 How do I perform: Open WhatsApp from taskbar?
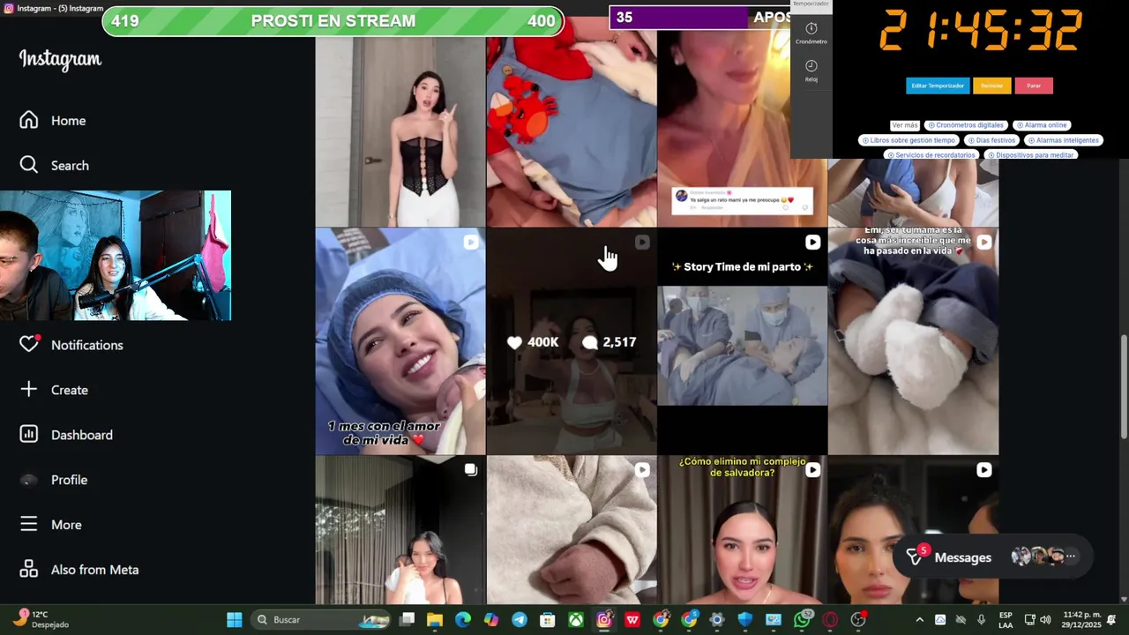(803, 620)
